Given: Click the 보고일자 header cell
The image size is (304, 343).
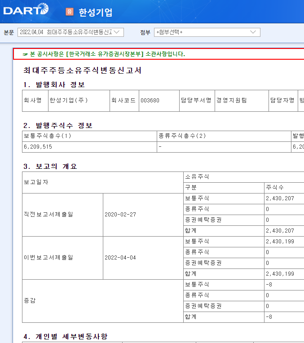Looking at the screenshot, I should (x=103, y=182).
